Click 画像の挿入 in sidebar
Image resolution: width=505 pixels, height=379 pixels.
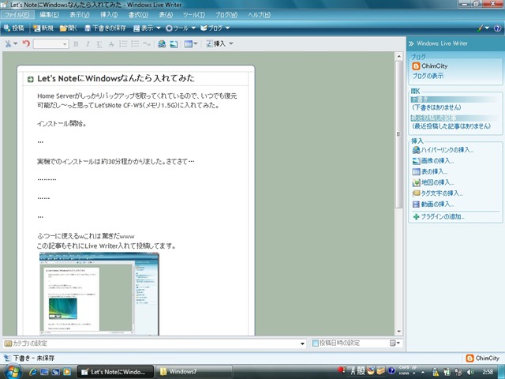433,161
